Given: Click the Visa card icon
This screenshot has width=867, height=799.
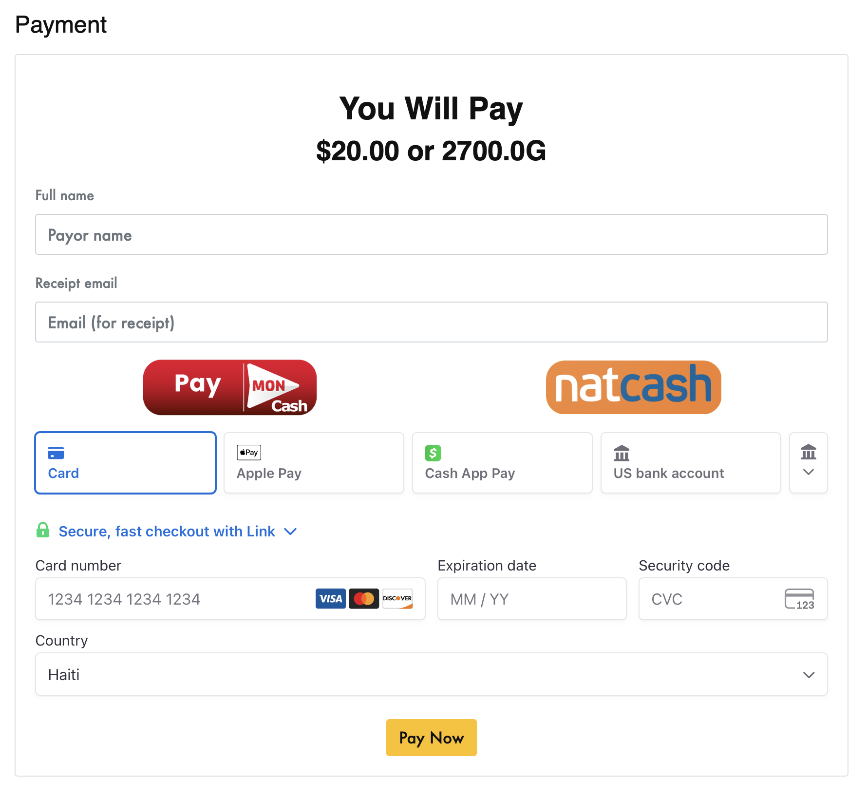Looking at the screenshot, I should [x=330, y=599].
